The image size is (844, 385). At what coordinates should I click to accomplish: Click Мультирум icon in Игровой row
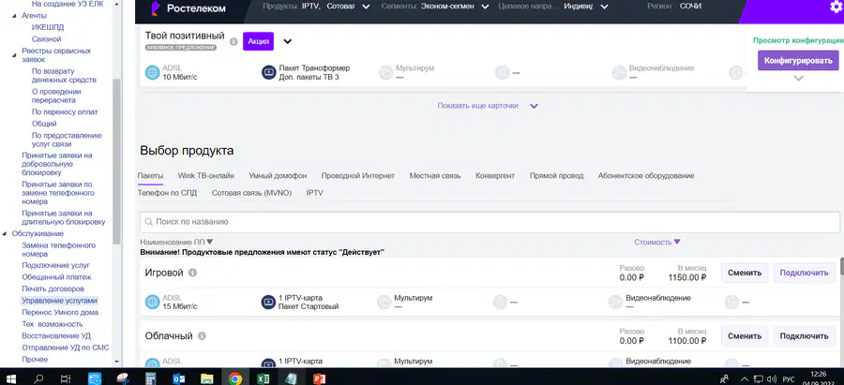tap(384, 303)
